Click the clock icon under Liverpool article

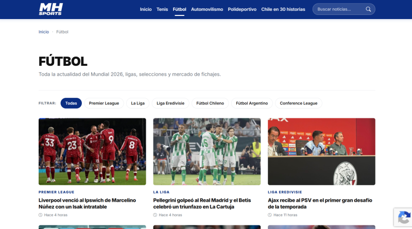(41, 215)
